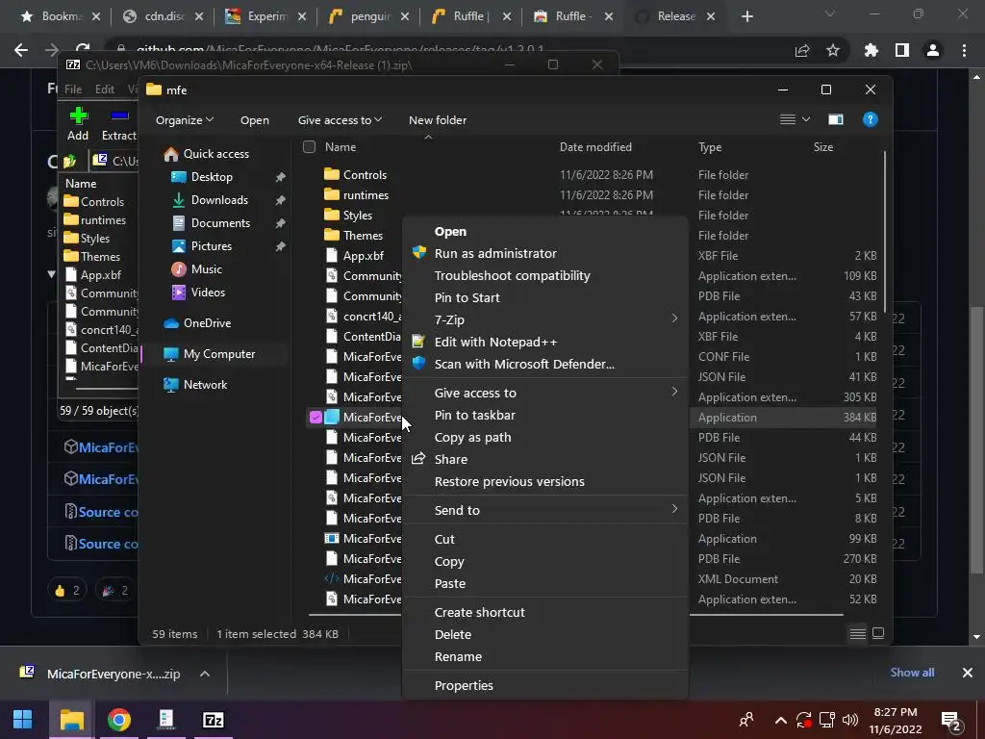Viewport: 985px width, 739px height.
Task: Open Chrome three-dot menu
Action: tap(964, 50)
